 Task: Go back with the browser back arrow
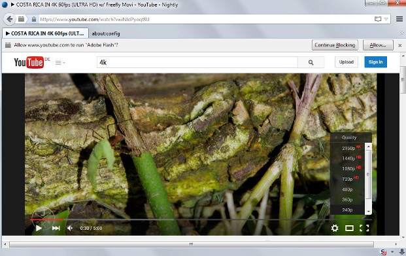coord(10,19)
